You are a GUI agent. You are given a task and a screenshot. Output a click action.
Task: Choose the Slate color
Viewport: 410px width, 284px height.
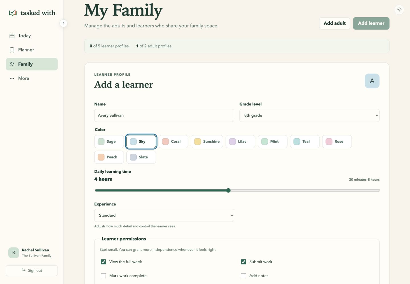141,157
